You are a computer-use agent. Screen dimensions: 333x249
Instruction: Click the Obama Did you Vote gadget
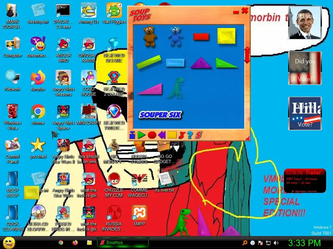(305, 23)
